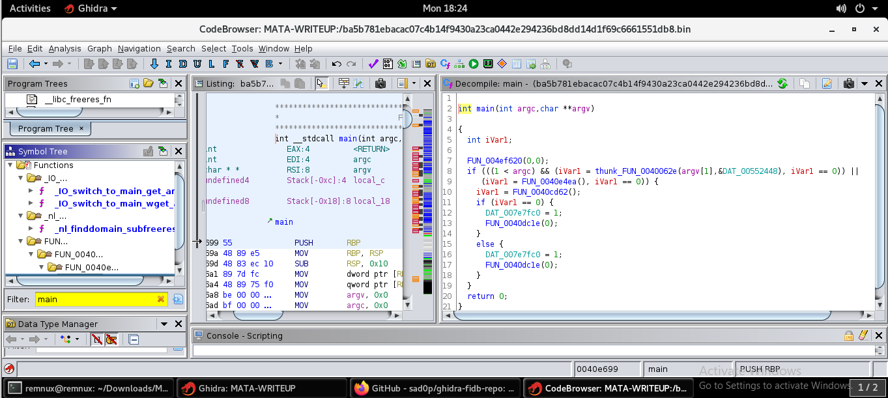Screen dimensions: 888x398
Task: Click the Listing panel camera snapshot icon
Action: (380, 83)
